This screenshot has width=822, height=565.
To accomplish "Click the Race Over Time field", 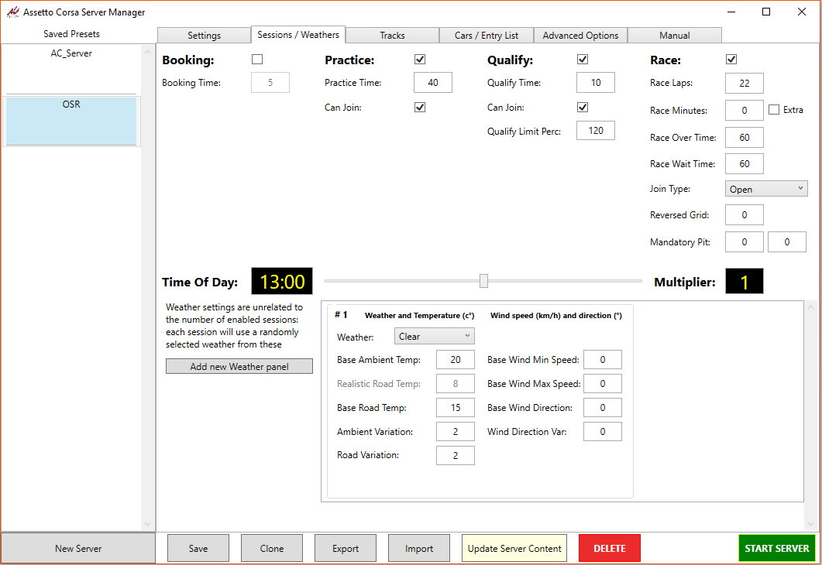I will tap(745, 137).
